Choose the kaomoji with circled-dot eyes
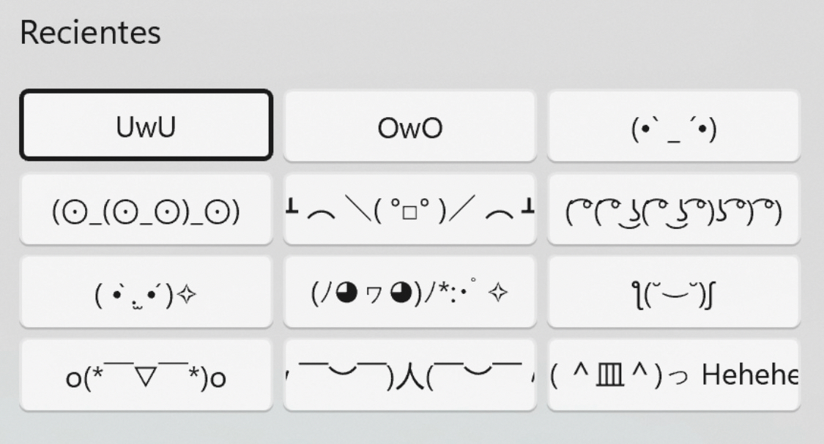This screenshot has width=824, height=444. (146, 209)
